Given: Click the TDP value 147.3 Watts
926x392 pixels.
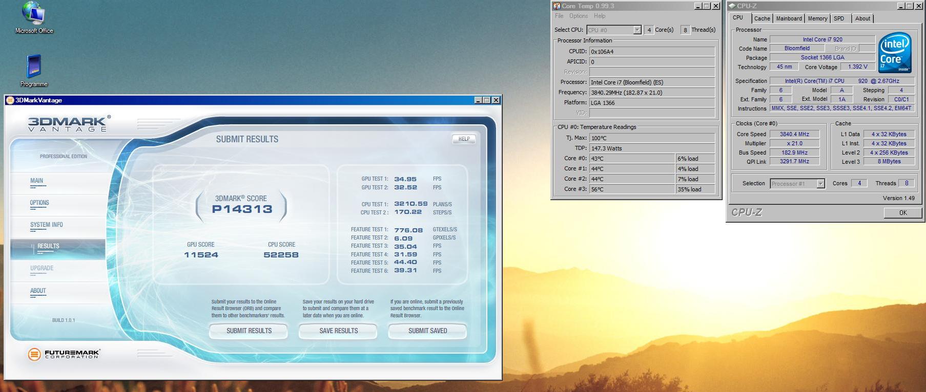Looking at the screenshot, I should [652, 148].
